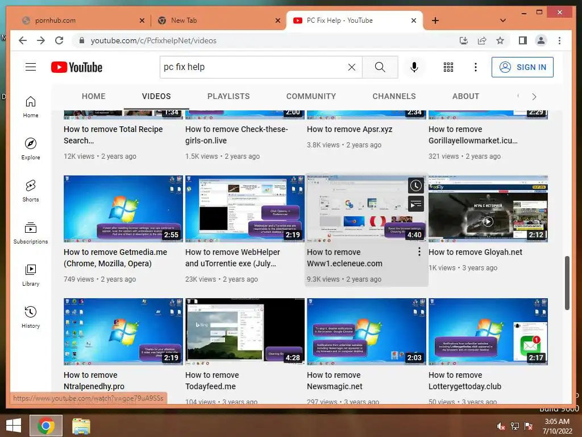Open the CHANNELS tab
This screenshot has width=582, height=437.
click(394, 96)
